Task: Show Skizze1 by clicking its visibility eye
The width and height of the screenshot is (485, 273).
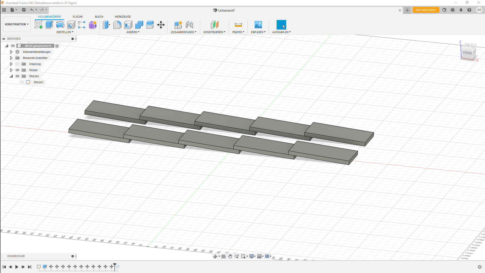Action: click(x=22, y=82)
